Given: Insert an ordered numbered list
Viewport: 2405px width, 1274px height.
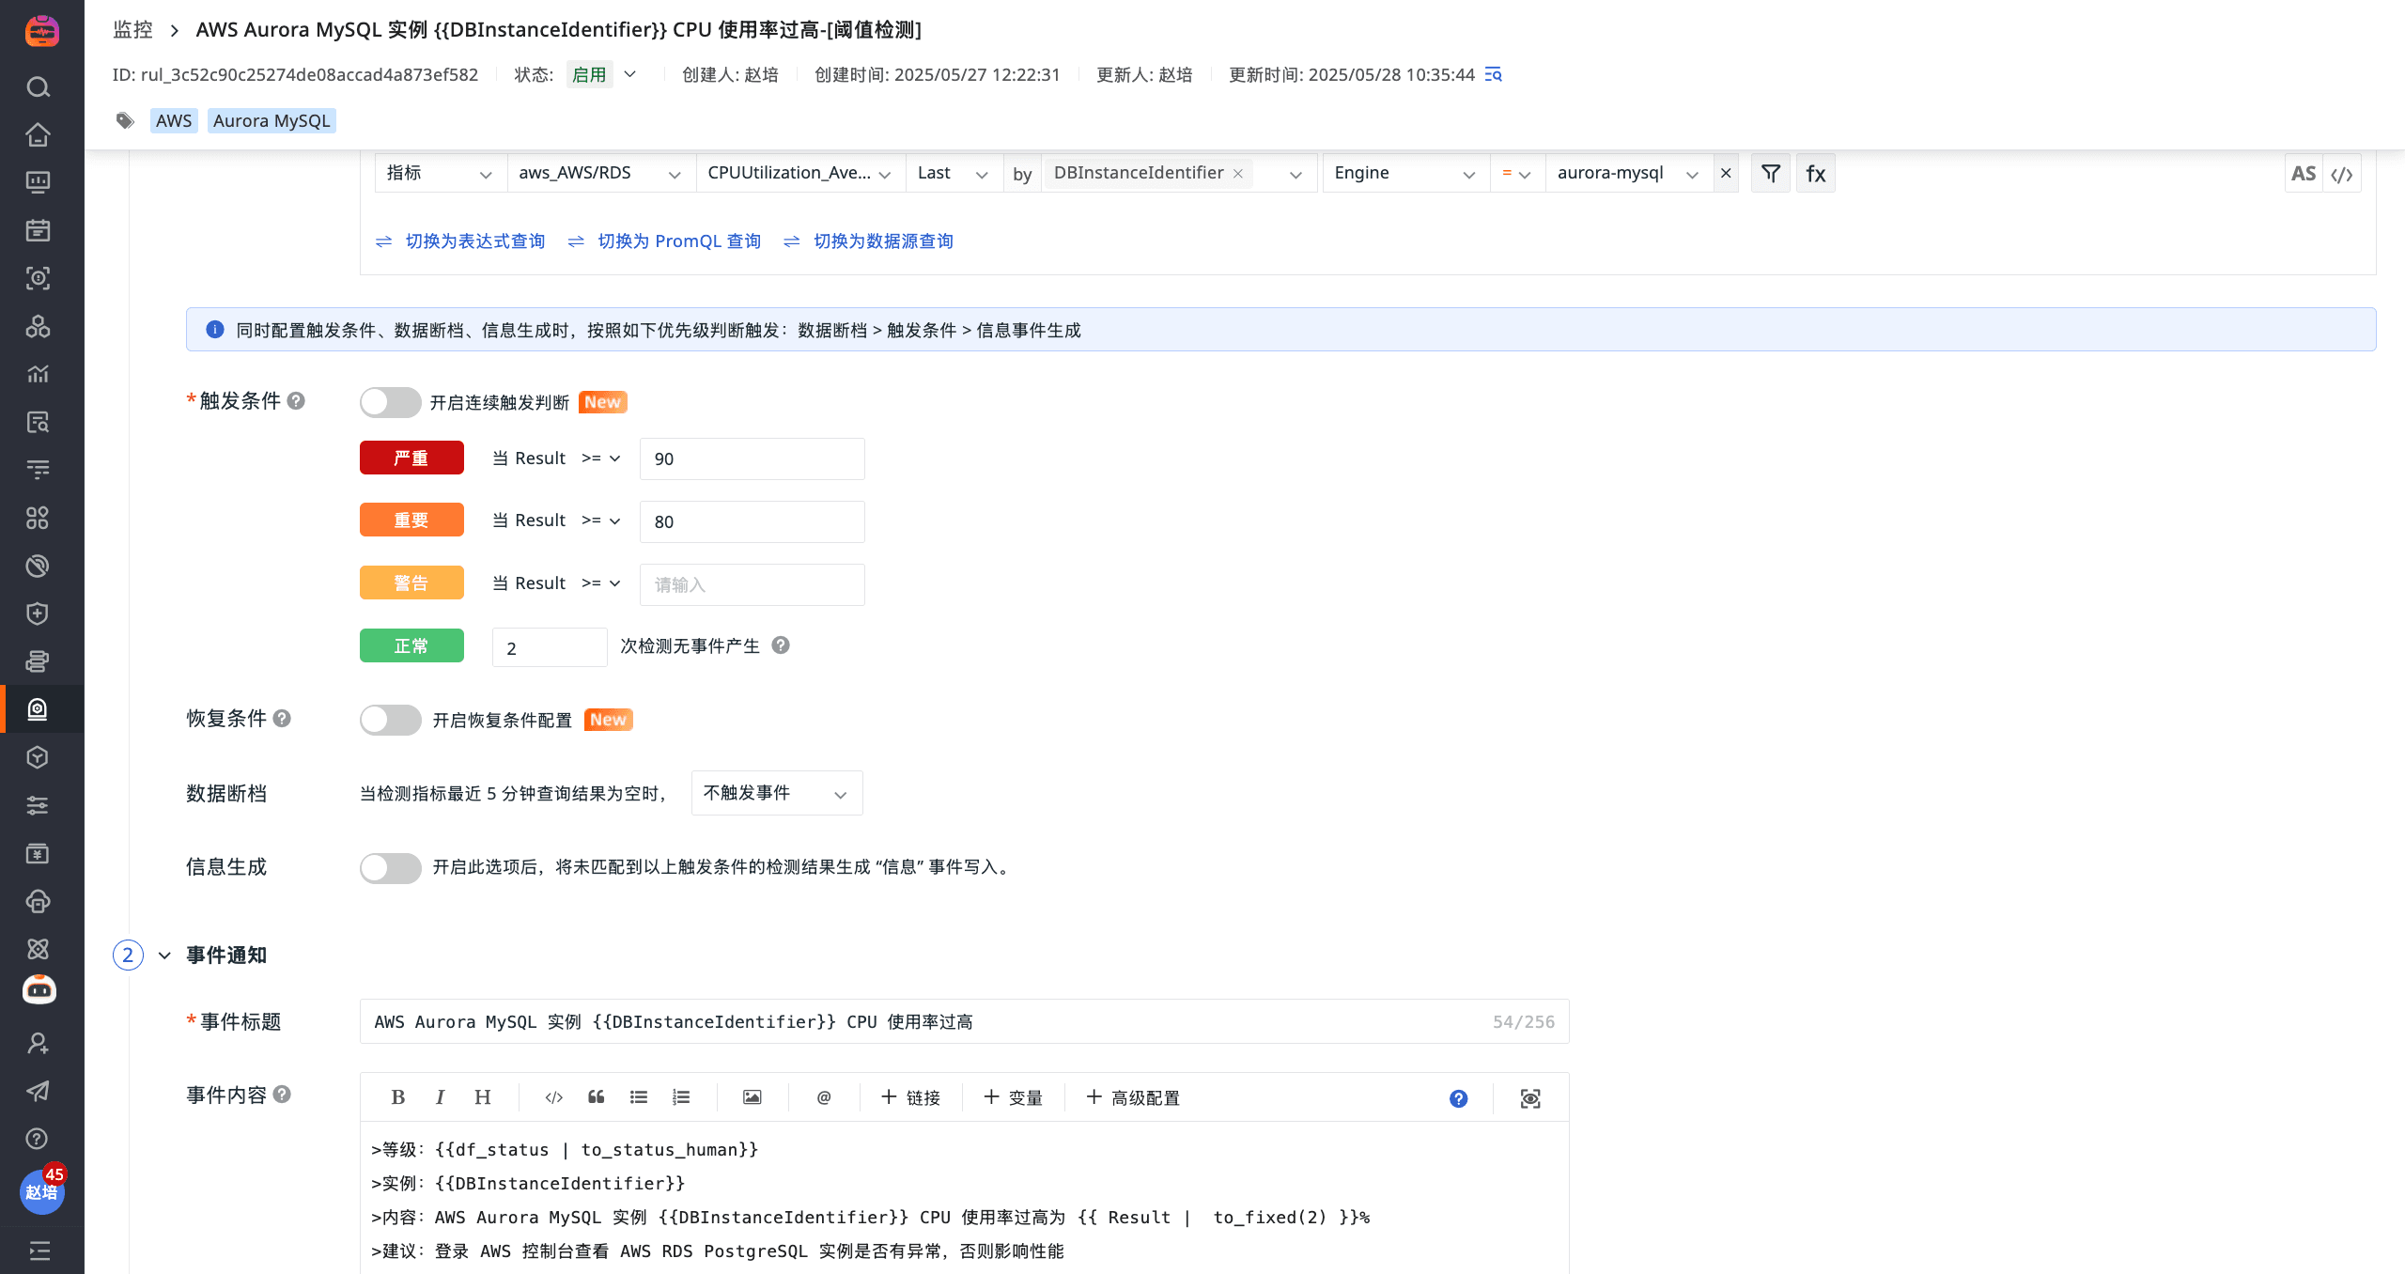Looking at the screenshot, I should coord(681,1097).
